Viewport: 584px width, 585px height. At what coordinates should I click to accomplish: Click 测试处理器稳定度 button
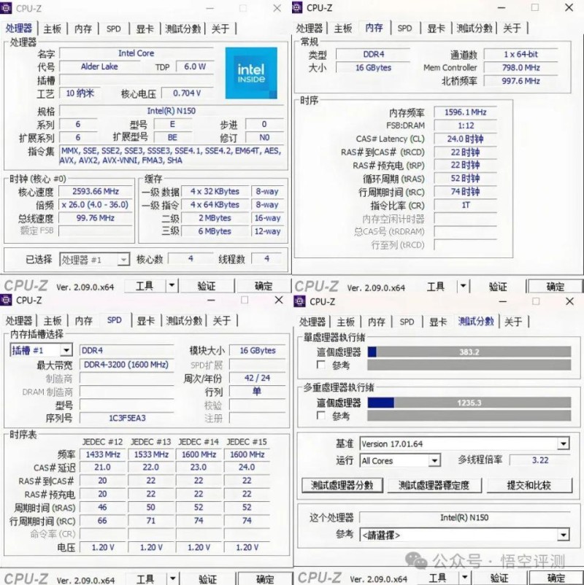pyautogui.click(x=434, y=485)
